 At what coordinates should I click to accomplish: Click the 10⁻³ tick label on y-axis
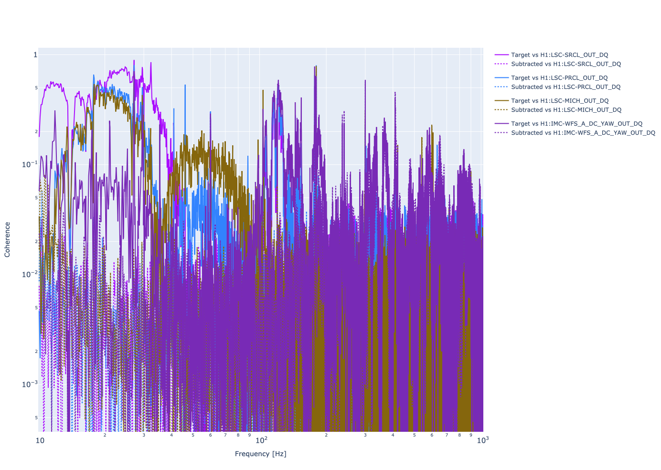click(29, 384)
